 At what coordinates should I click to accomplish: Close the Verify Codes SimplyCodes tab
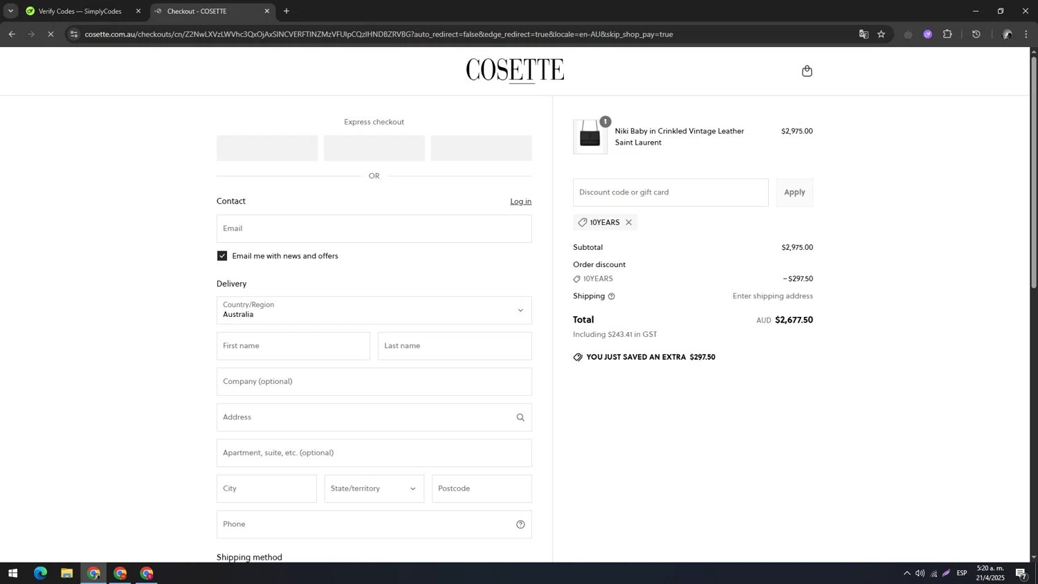pyautogui.click(x=138, y=11)
